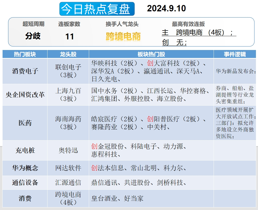Select the 连板家数 label
Screen dimensions: 258x210
[69, 24]
